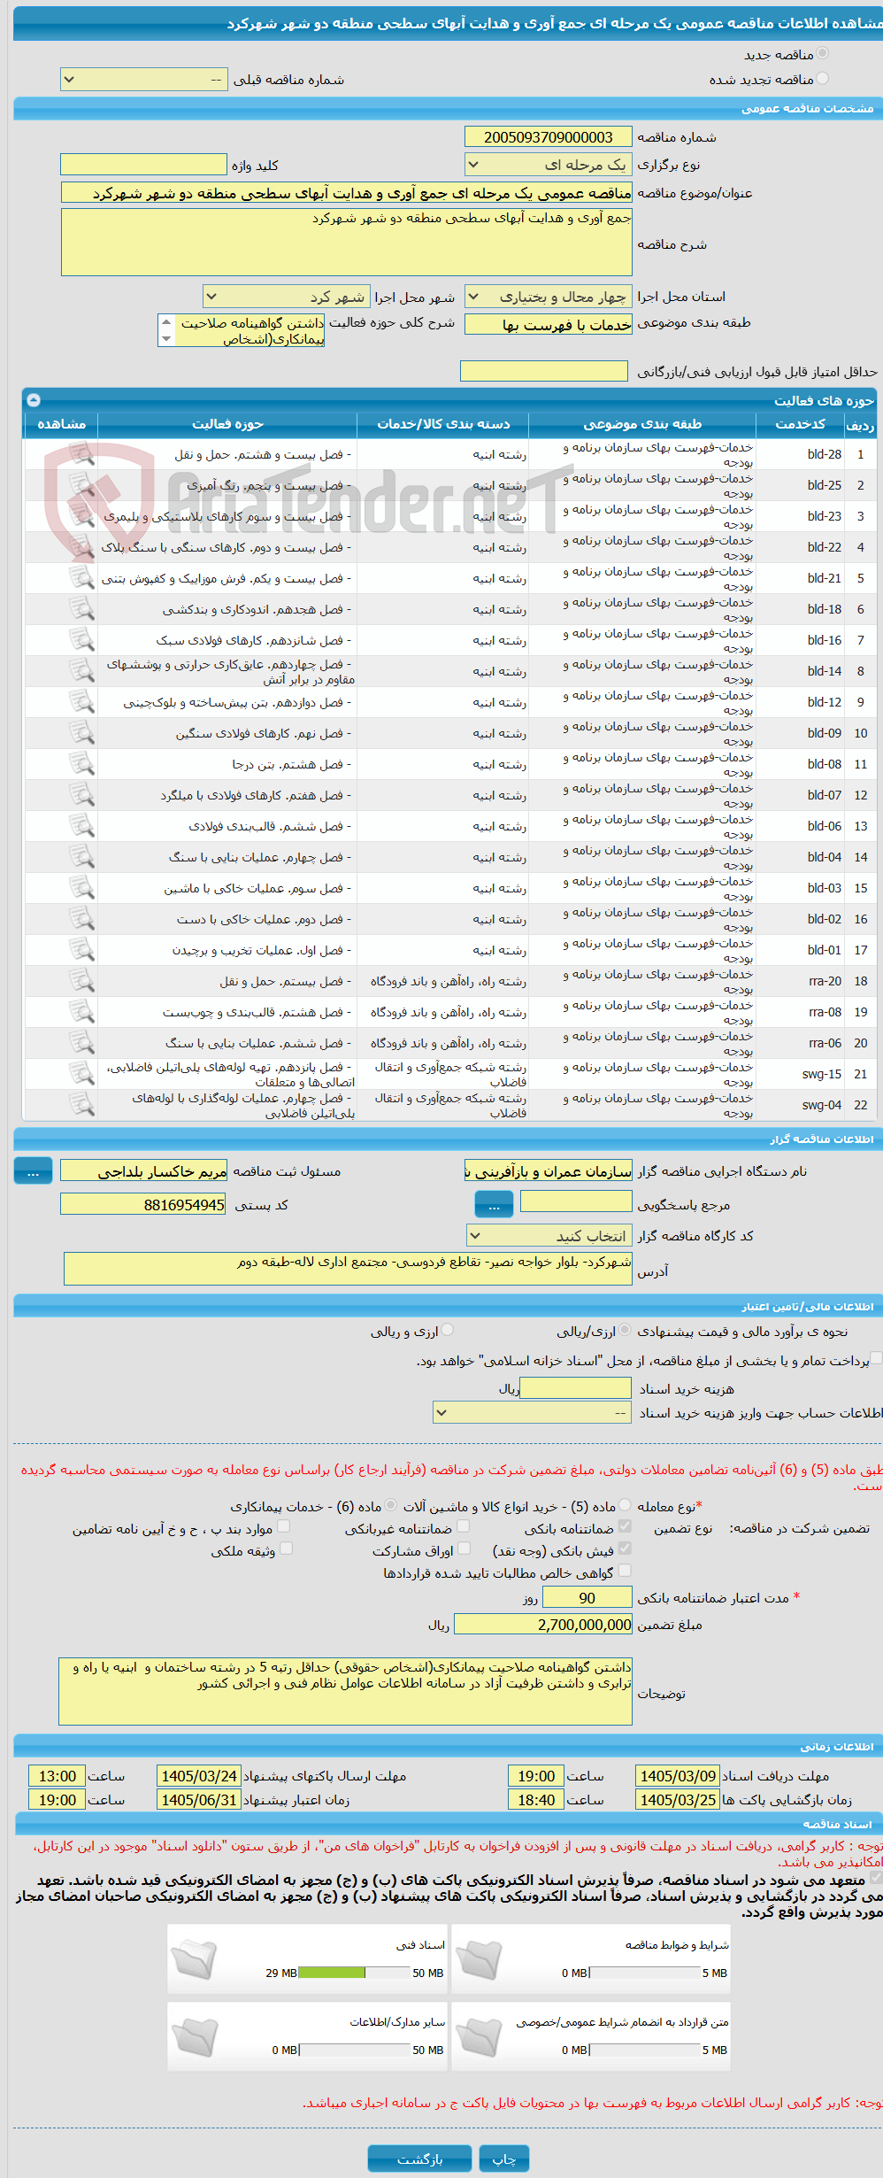The image size is (883, 2178).
Task: Click the کلید واژه input field
Action: [143, 165]
